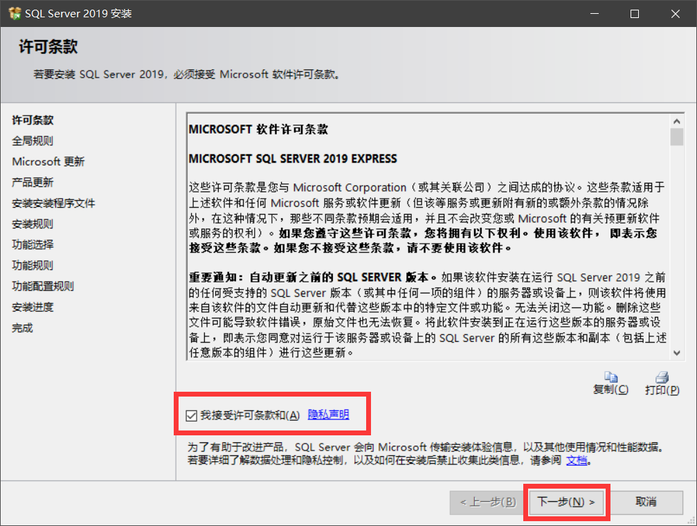Click the Print (打印) icon
697x526 pixels.
coord(662,377)
